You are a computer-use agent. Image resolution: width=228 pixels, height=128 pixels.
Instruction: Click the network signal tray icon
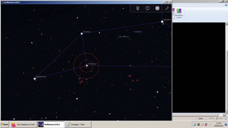point(202,124)
